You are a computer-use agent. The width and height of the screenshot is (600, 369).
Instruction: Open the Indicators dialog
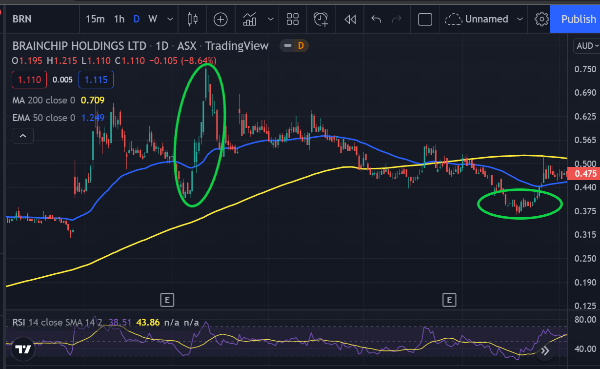[250, 19]
